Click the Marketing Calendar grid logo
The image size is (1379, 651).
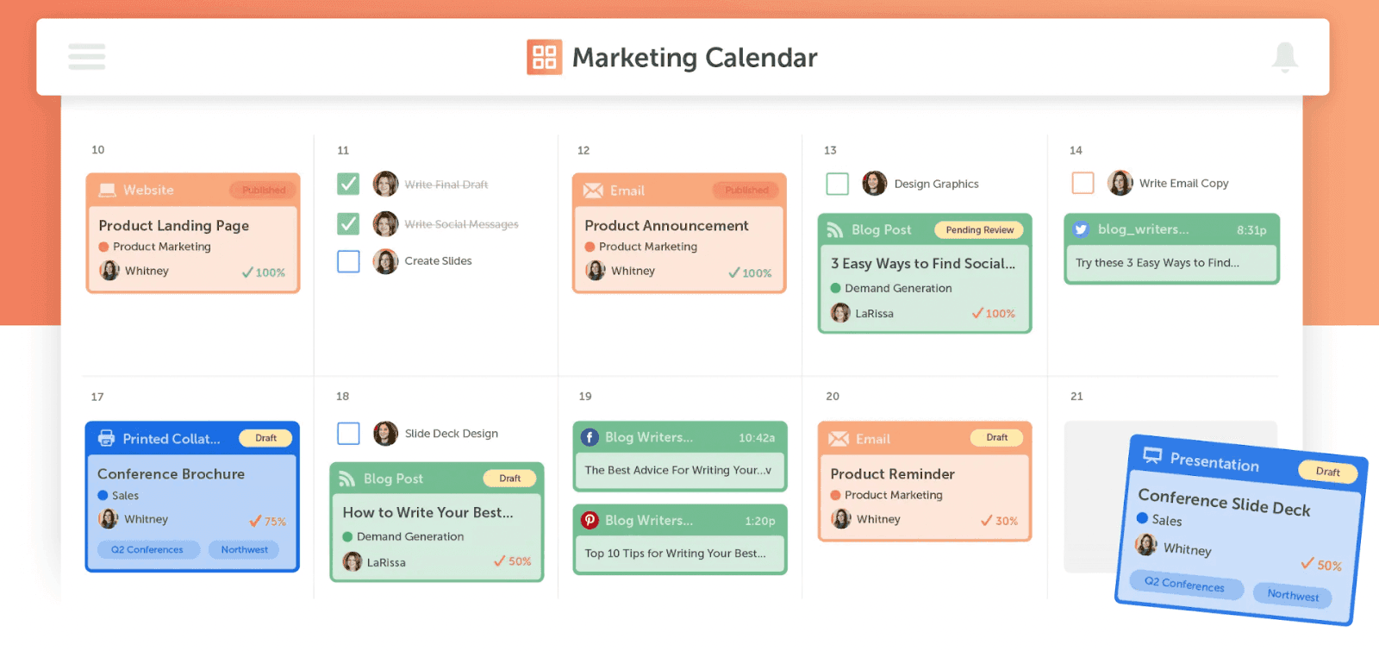pyautogui.click(x=544, y=58)
